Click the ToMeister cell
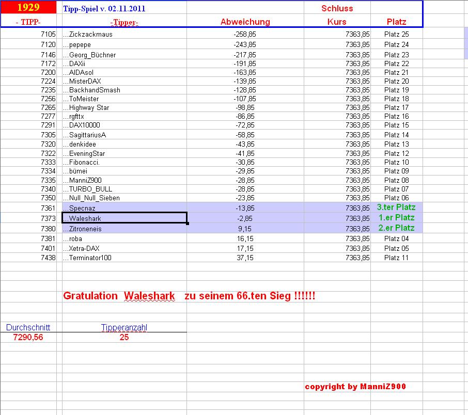468x415 pixels. (x=124, y=99)
